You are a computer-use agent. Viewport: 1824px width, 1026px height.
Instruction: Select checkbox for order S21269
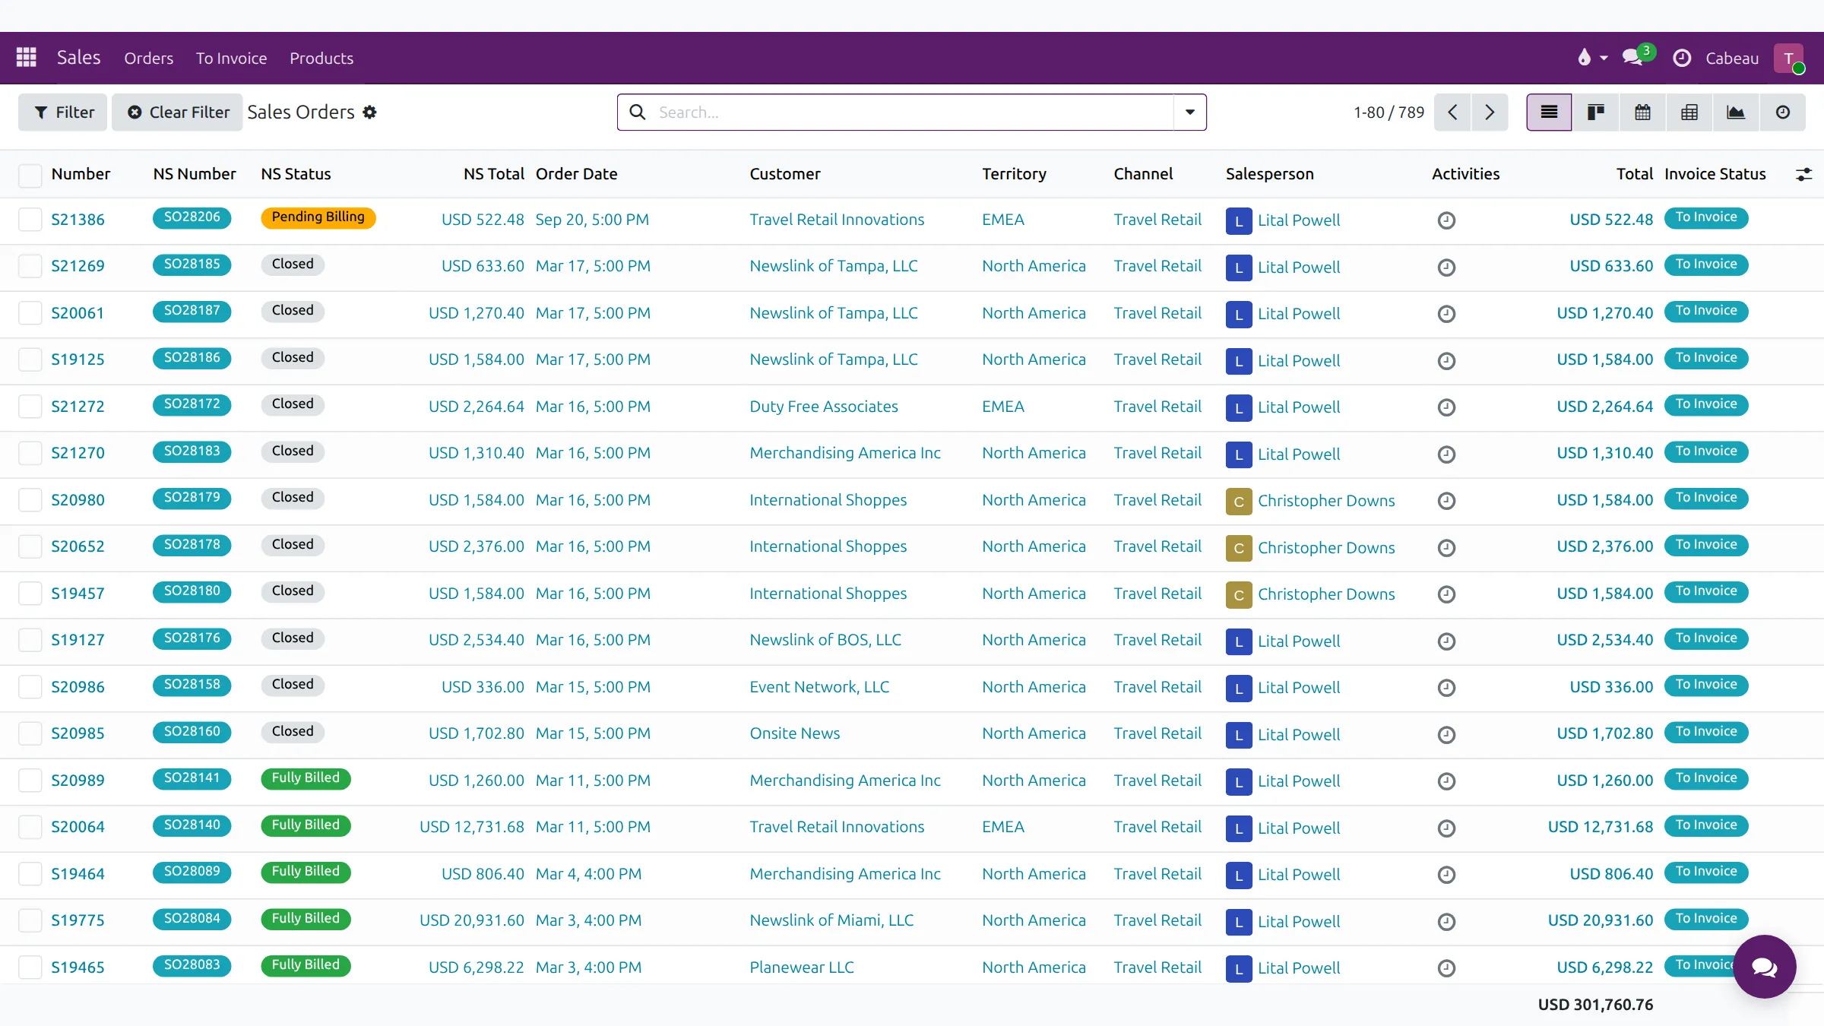[x=30, y=267]
